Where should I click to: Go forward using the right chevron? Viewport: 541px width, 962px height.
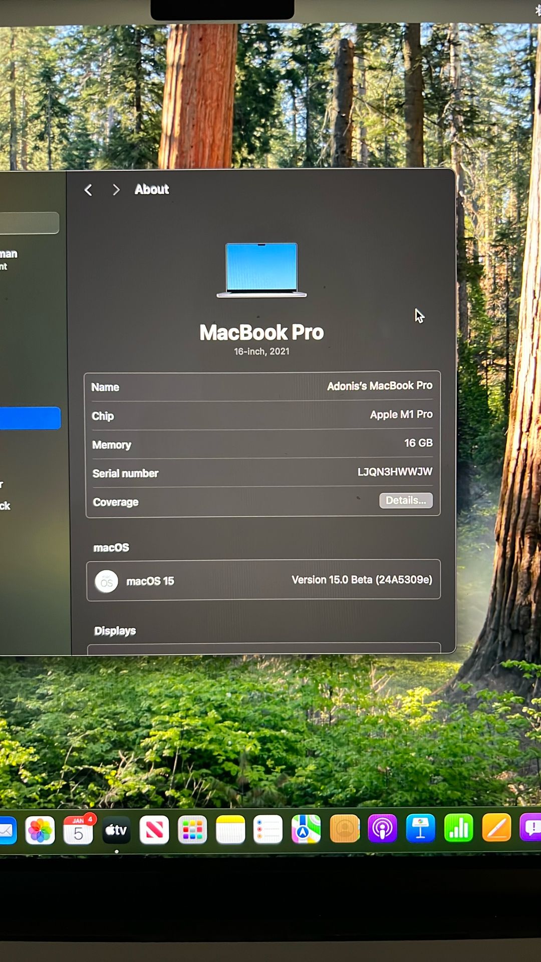pyautogui.click(x=116, y=190)
